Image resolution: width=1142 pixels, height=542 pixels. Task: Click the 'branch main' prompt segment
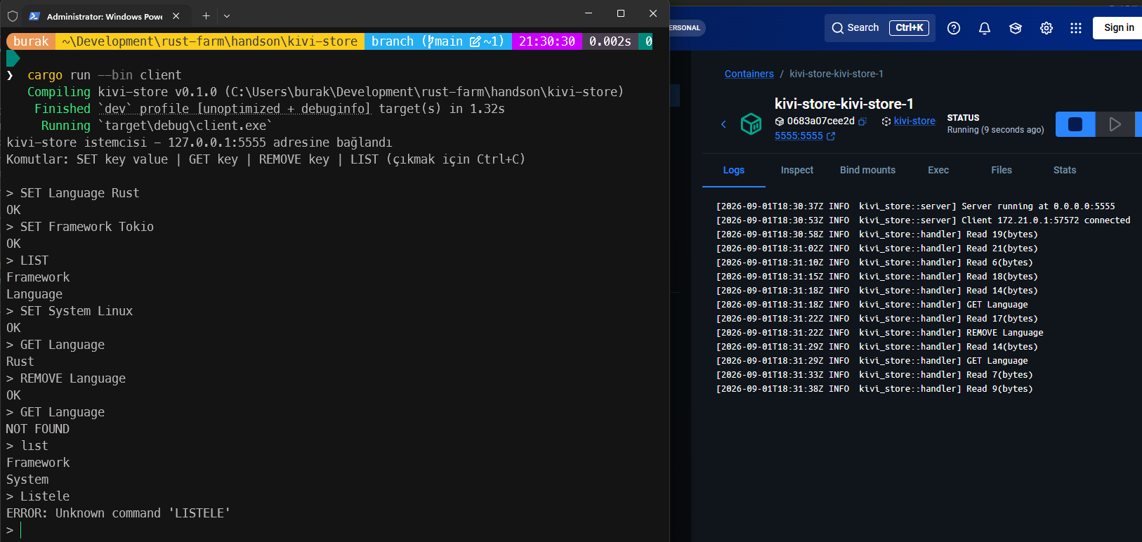(438, 41)
